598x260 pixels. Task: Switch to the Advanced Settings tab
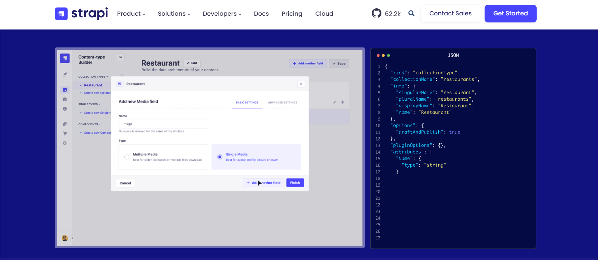click(283, 103)
